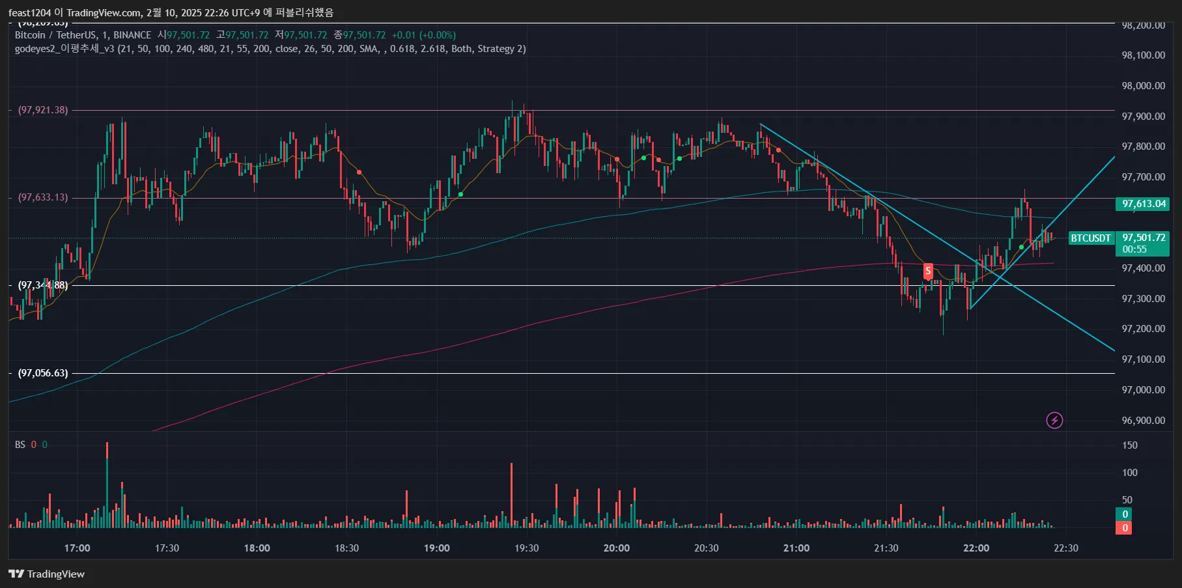The image size is (1182, 588).
Task: Click the purple lightning bolt icon
Action: coord(1054,421)
